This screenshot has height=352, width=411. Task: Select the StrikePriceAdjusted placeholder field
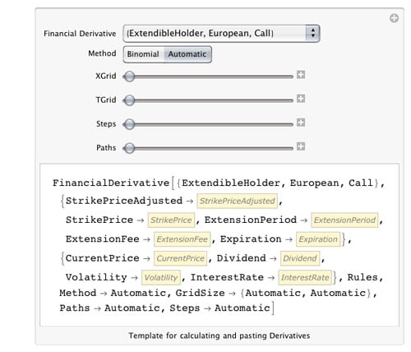point(237,201)
